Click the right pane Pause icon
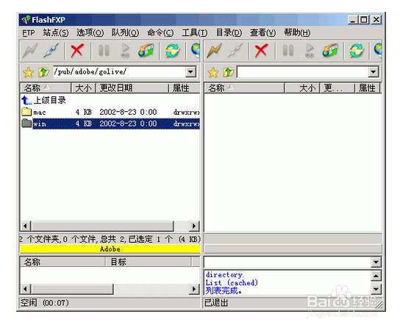Image resolution: width=400 pixels, height=328 pixels. pyautogui.click(x=288, y=50)
